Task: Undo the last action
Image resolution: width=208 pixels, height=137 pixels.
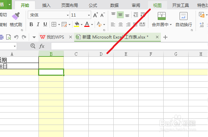Action: point(16,37)
